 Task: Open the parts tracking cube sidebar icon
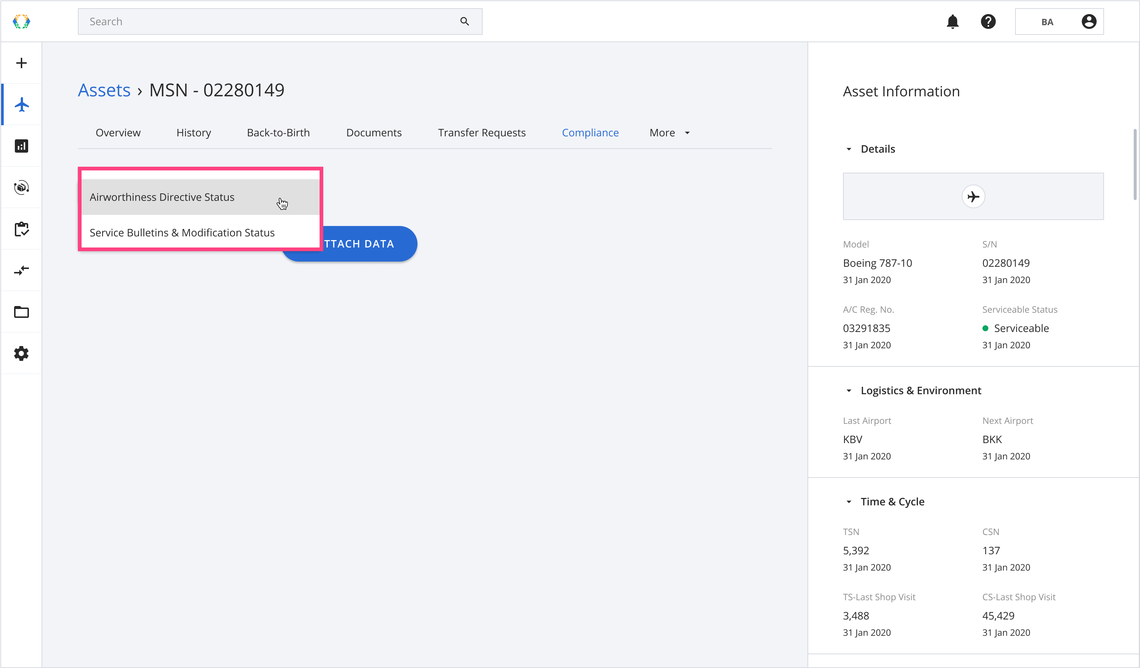(x=21, y=187)
